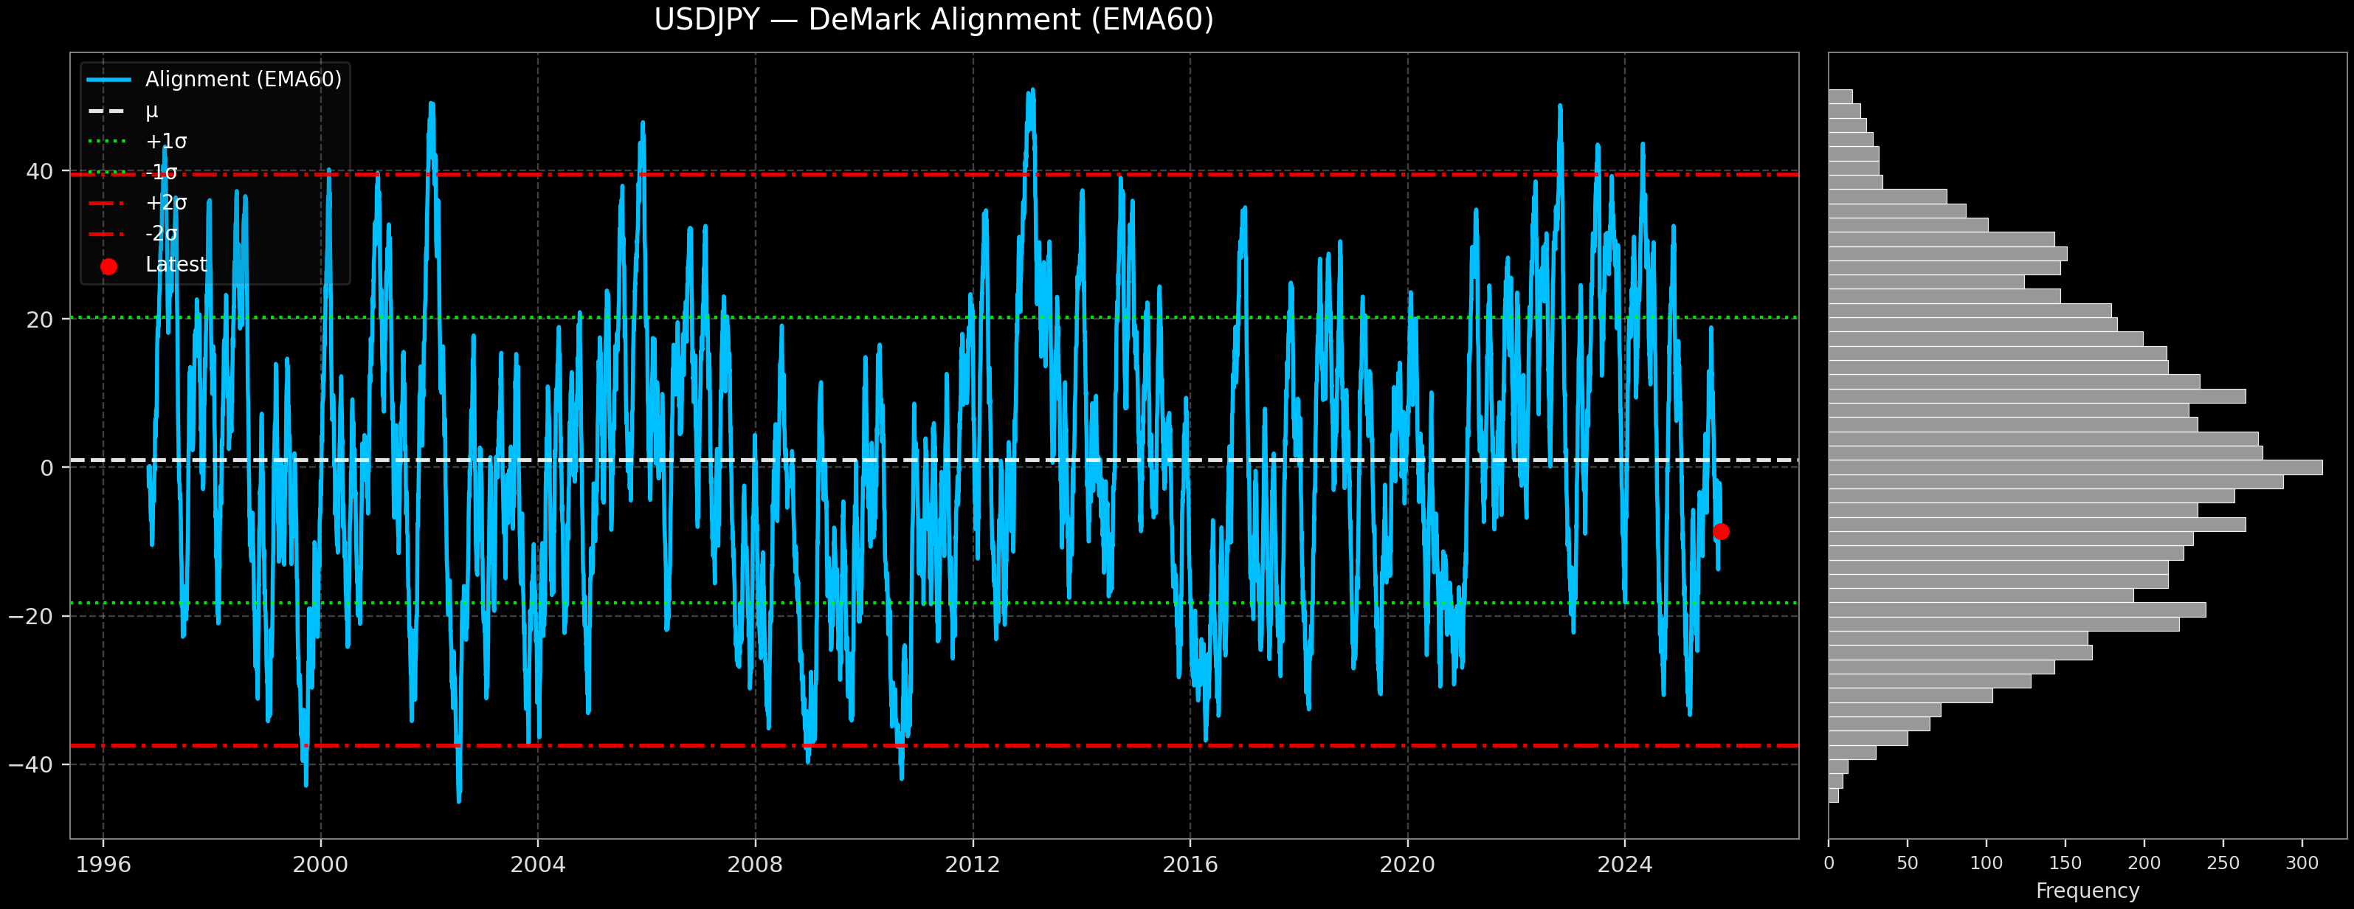Screen dimensions: 2354x909
Task: Click the topmost histogram bar
Action: pos(1840,96)
